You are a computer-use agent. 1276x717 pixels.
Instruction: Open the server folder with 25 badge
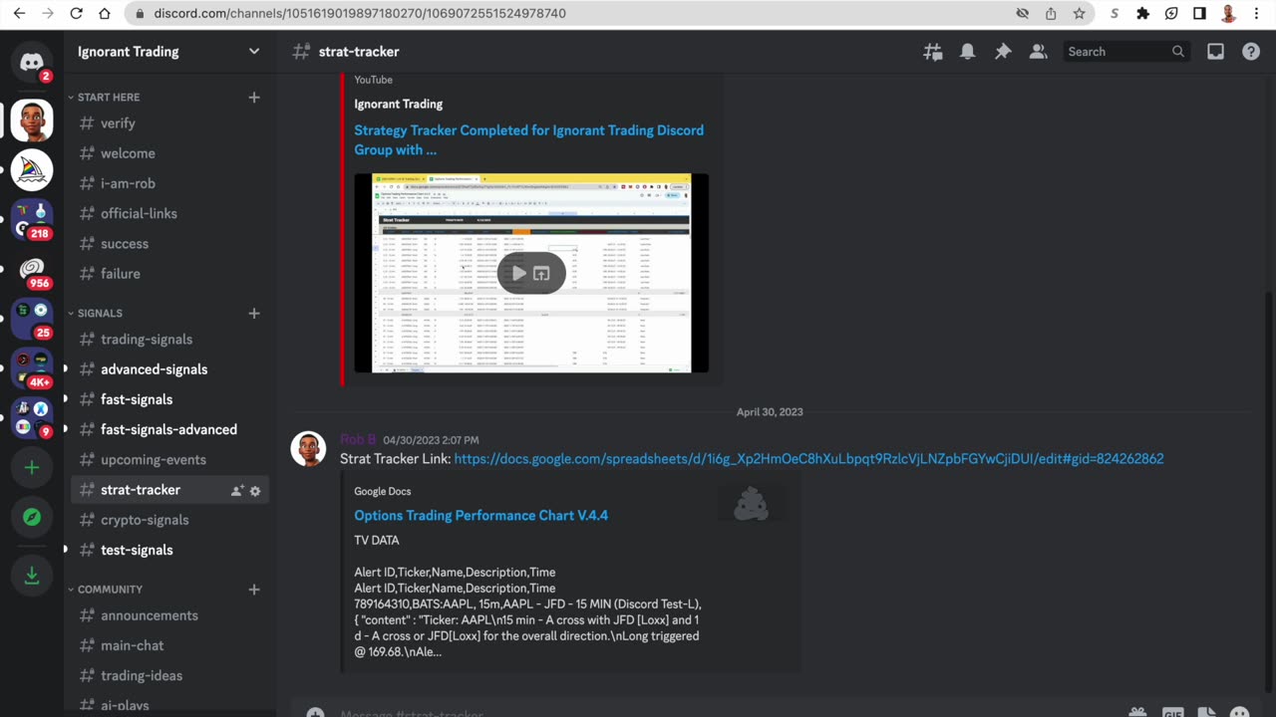pyautogui.click(x=32, y=320)
